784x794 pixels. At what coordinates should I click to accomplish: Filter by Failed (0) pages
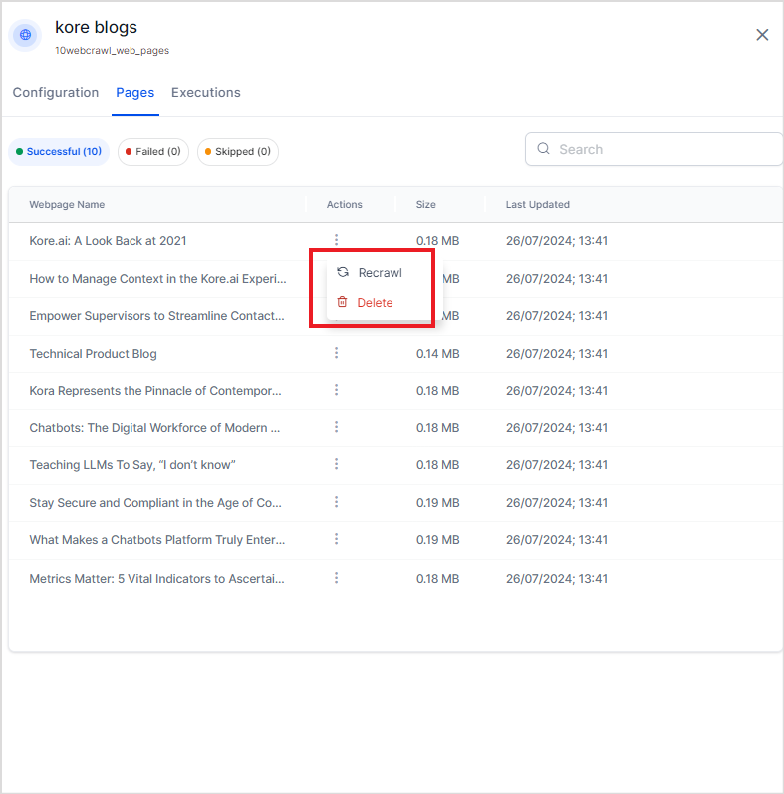click(x=152, y=152)
